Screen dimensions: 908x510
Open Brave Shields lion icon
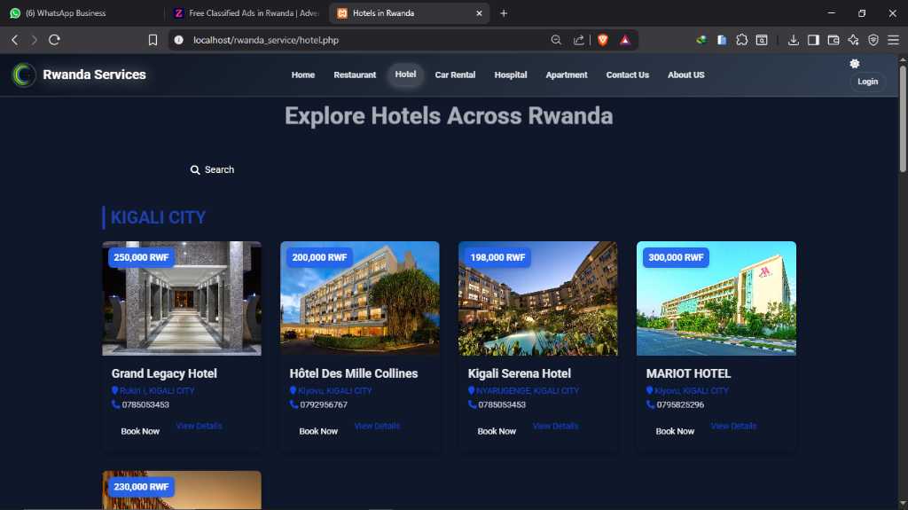603,40
